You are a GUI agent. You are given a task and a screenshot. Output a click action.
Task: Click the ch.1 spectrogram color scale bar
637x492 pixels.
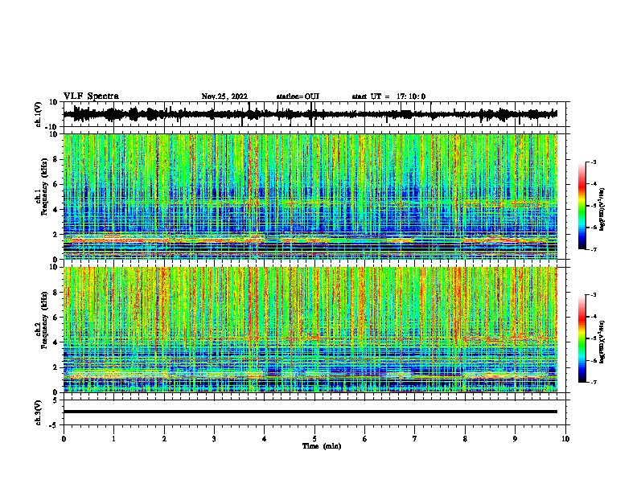point(582,206)
